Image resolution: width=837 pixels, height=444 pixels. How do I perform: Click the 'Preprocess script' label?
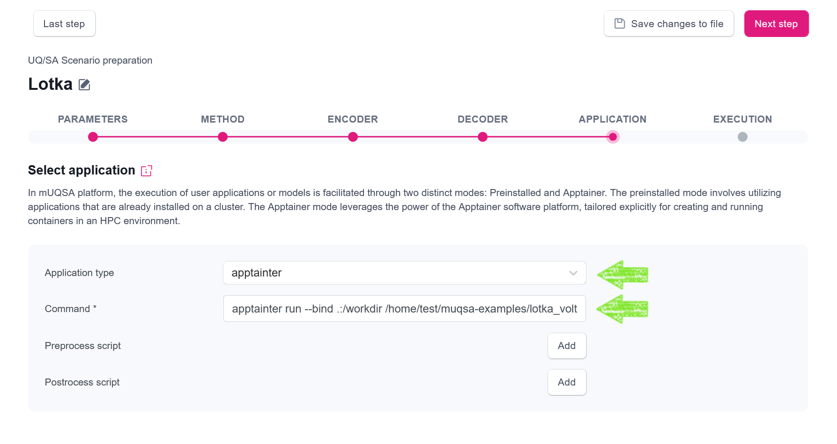[x=83, y=346]
